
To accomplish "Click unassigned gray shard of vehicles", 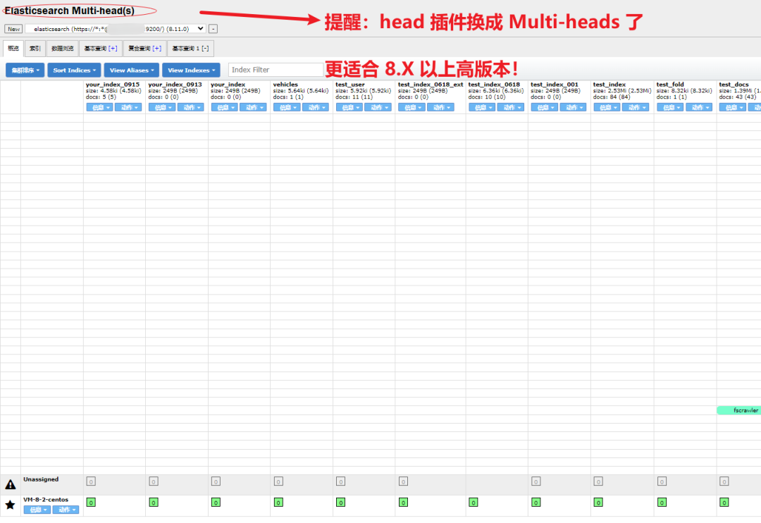I will coord(278,481).
